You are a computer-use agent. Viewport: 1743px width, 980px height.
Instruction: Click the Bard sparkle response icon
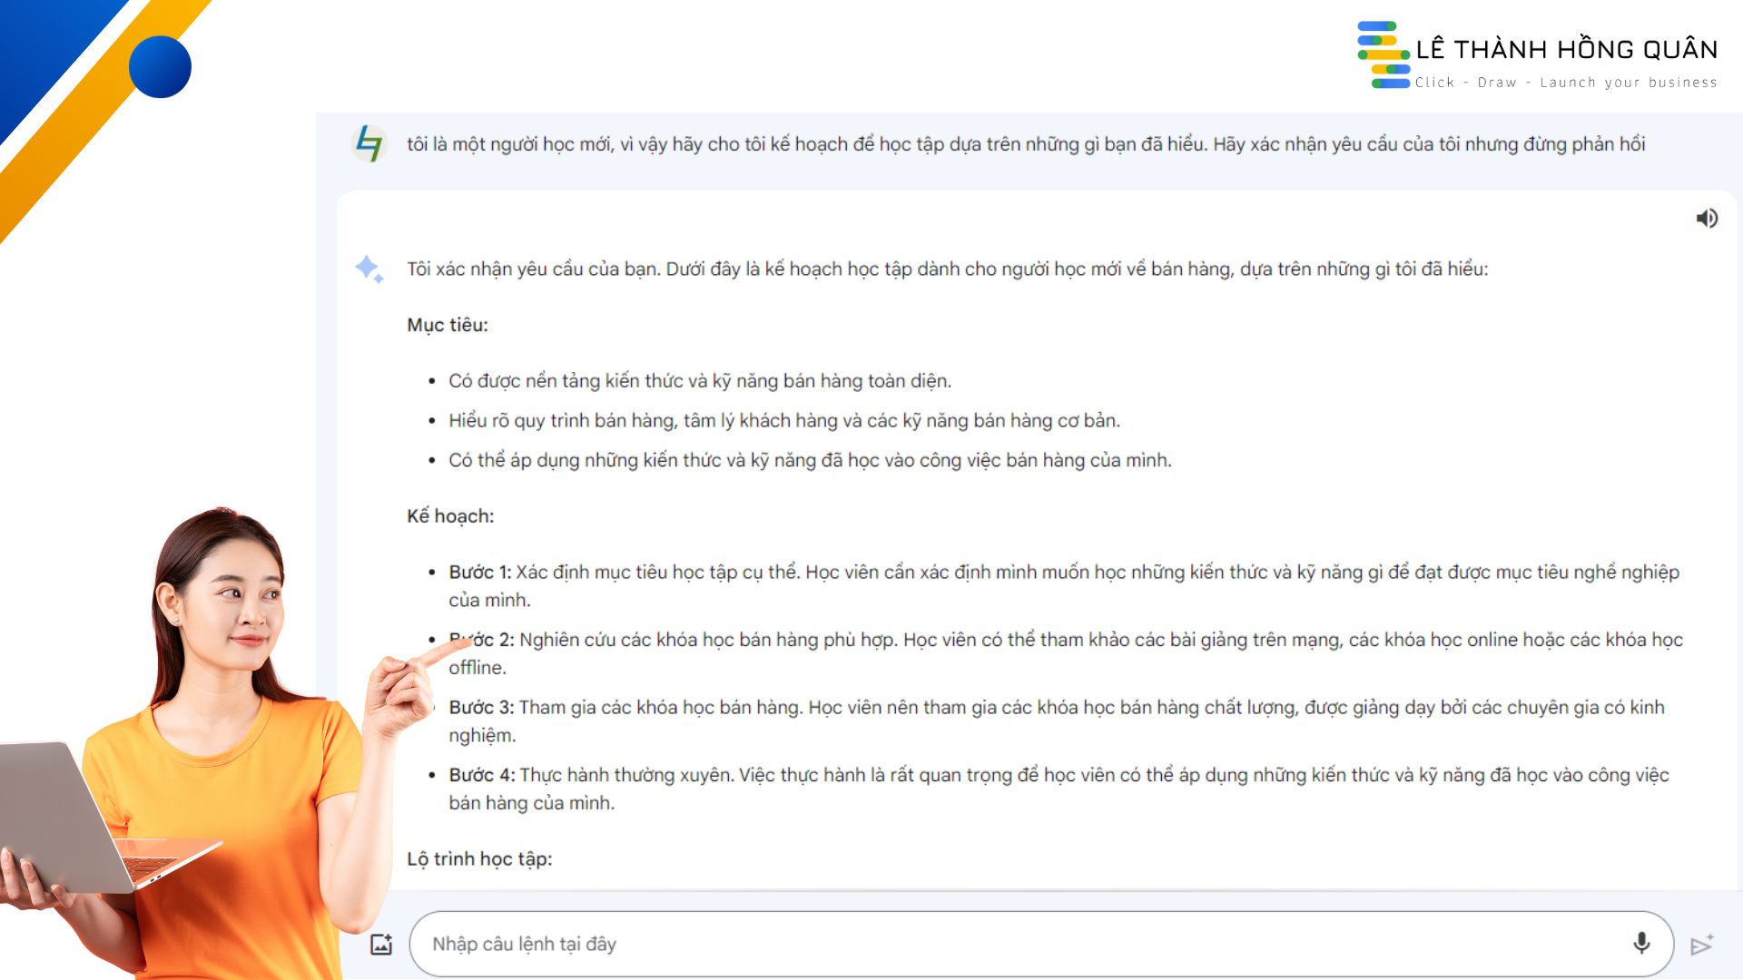[369, 269]
